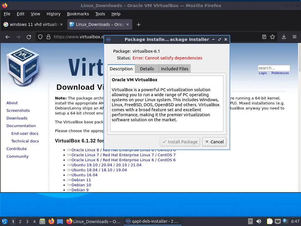This screenshot has width=301, height=226.
Task: Open the Lubuntu start menu icon
Action: (x=5, y=221)
